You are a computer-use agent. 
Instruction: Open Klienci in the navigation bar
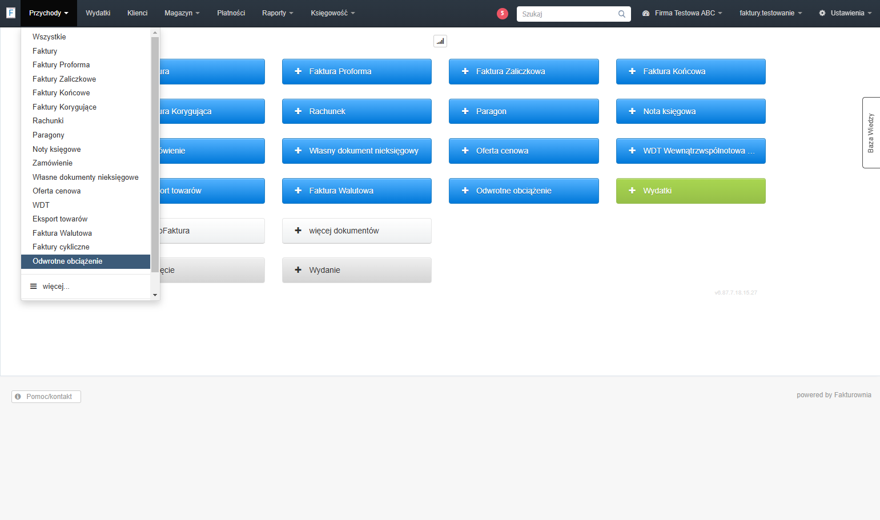pos(138,13)
